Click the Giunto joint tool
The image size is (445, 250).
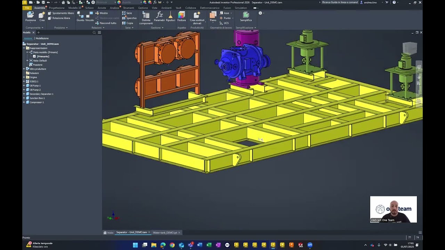tap(80, 16)
